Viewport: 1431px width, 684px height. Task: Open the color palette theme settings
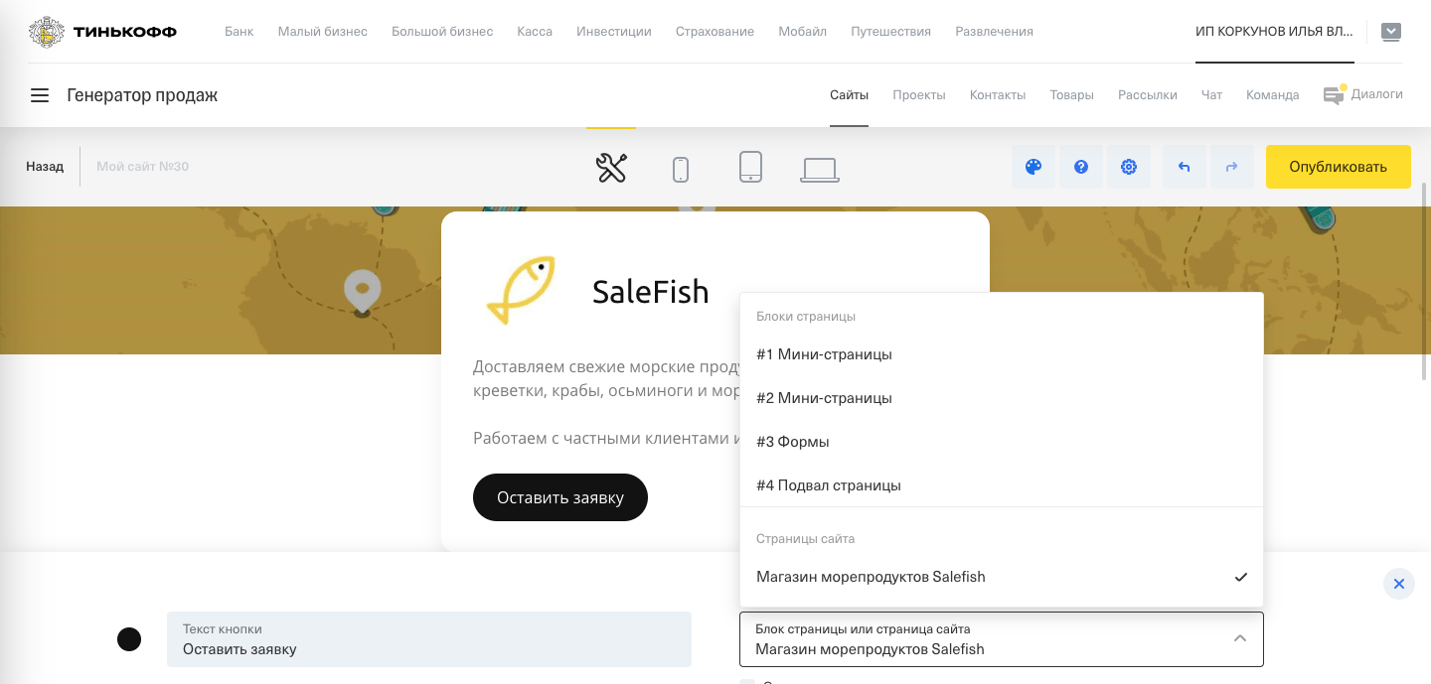click(x=1033, y=167)
